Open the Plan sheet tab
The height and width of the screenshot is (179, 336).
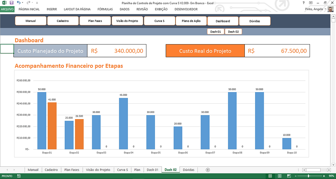137,170
